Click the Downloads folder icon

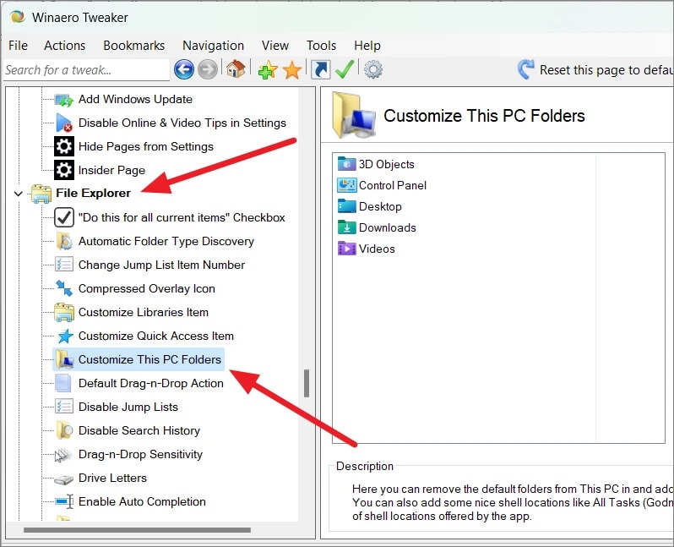pyautogui.click(x=346, y=227)
